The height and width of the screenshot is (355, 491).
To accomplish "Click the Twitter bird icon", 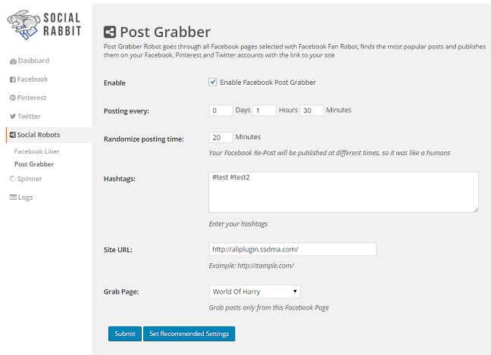I will [x=12, y=117].
